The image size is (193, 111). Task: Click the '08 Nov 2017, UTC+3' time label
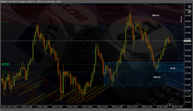point(10,107)
